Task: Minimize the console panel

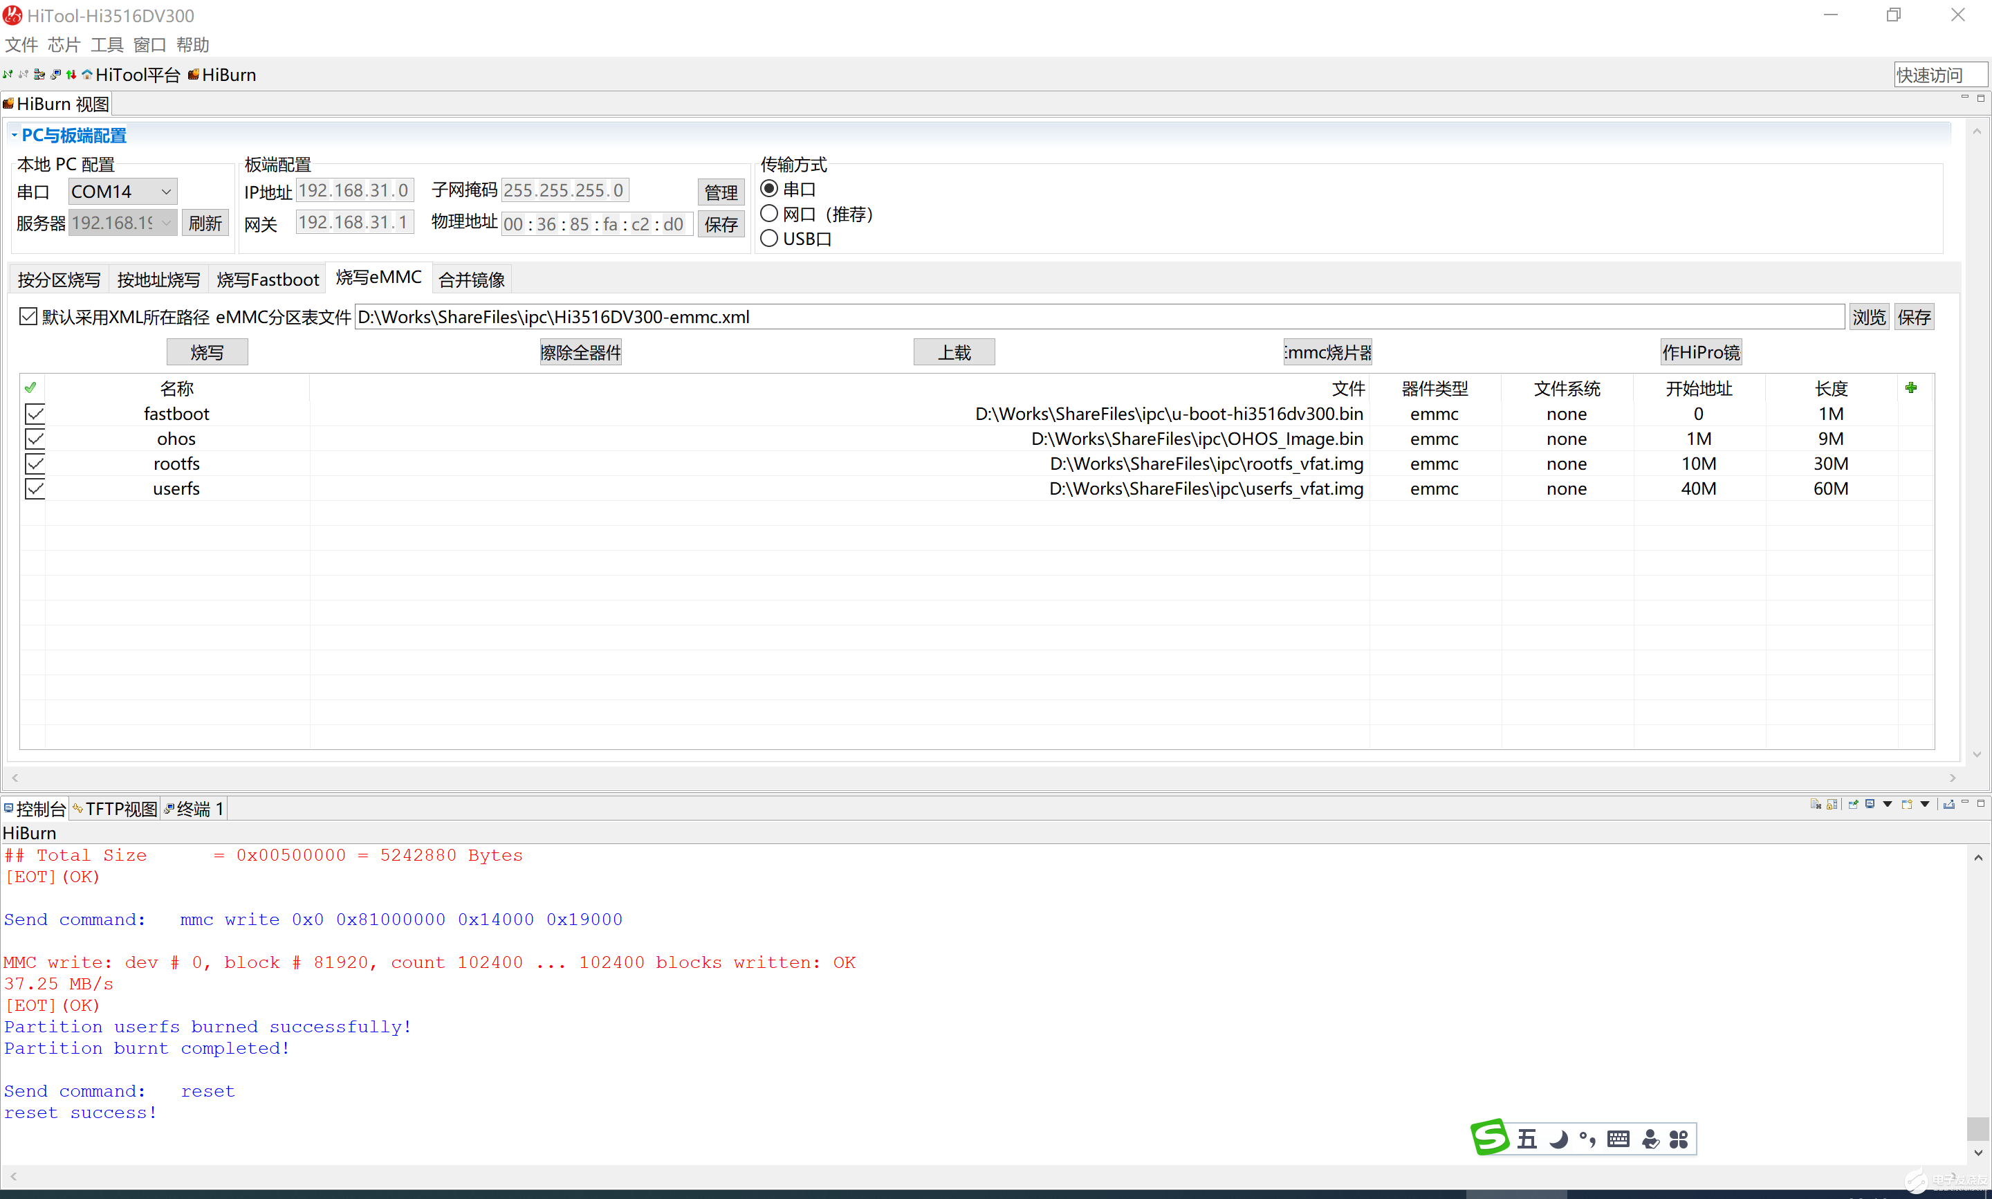Action: tap(1964, 803)
